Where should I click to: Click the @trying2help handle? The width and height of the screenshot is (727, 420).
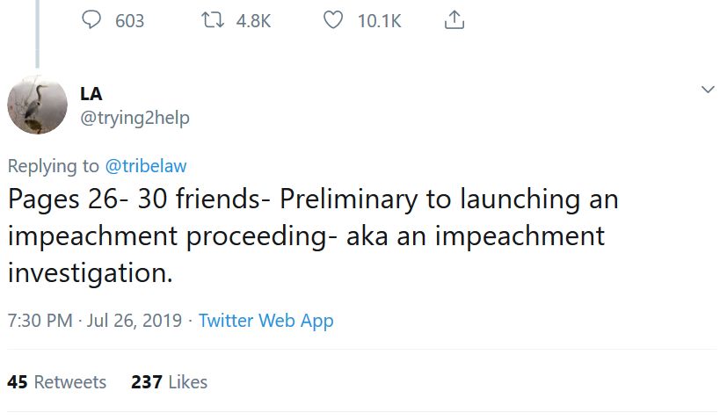[x=134, y=117]
